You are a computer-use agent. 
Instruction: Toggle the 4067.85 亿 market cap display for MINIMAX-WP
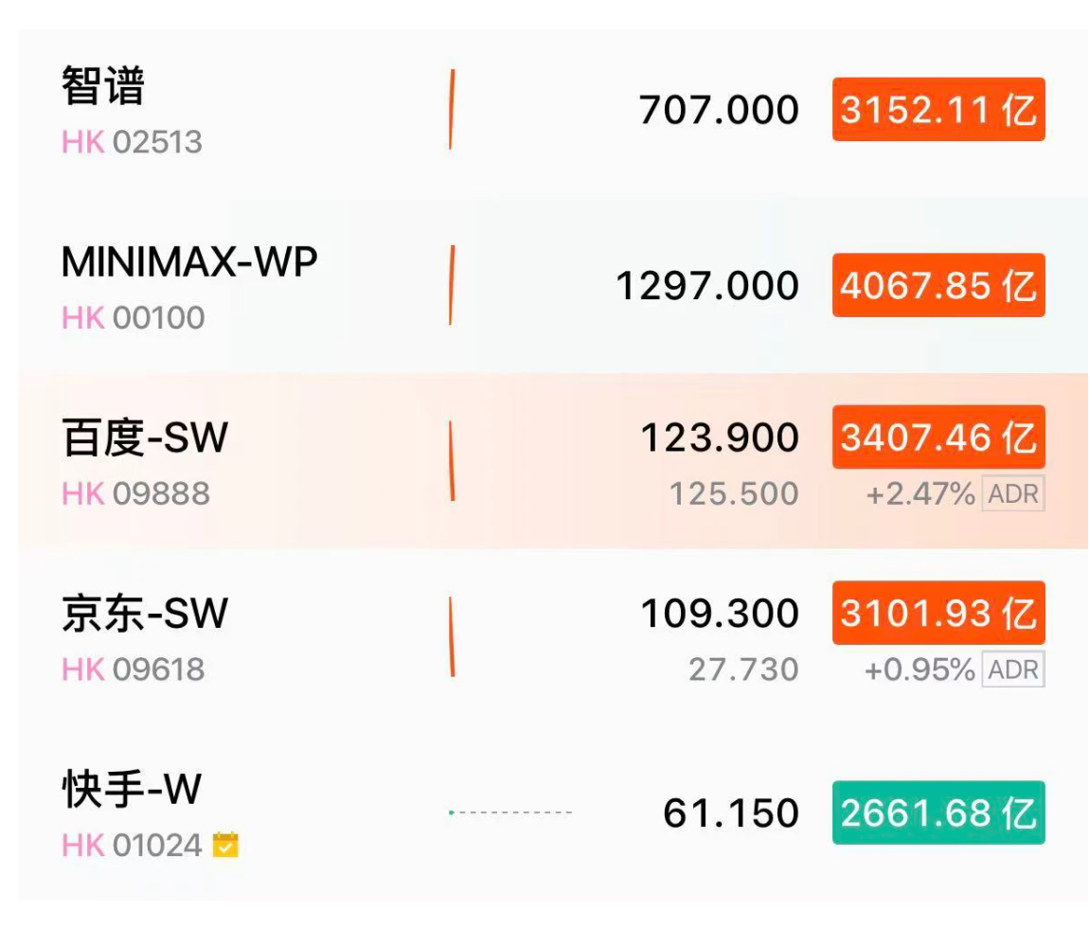(937, 285)
